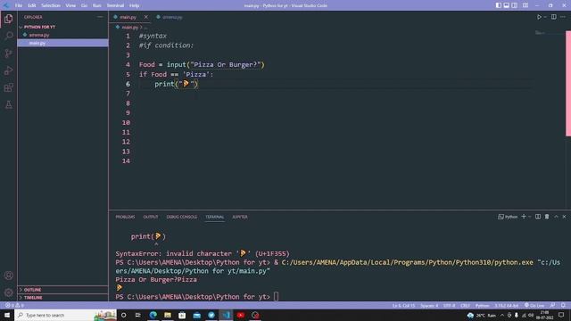
Task: Open Customize Layout button
Action: pos(525,5)
